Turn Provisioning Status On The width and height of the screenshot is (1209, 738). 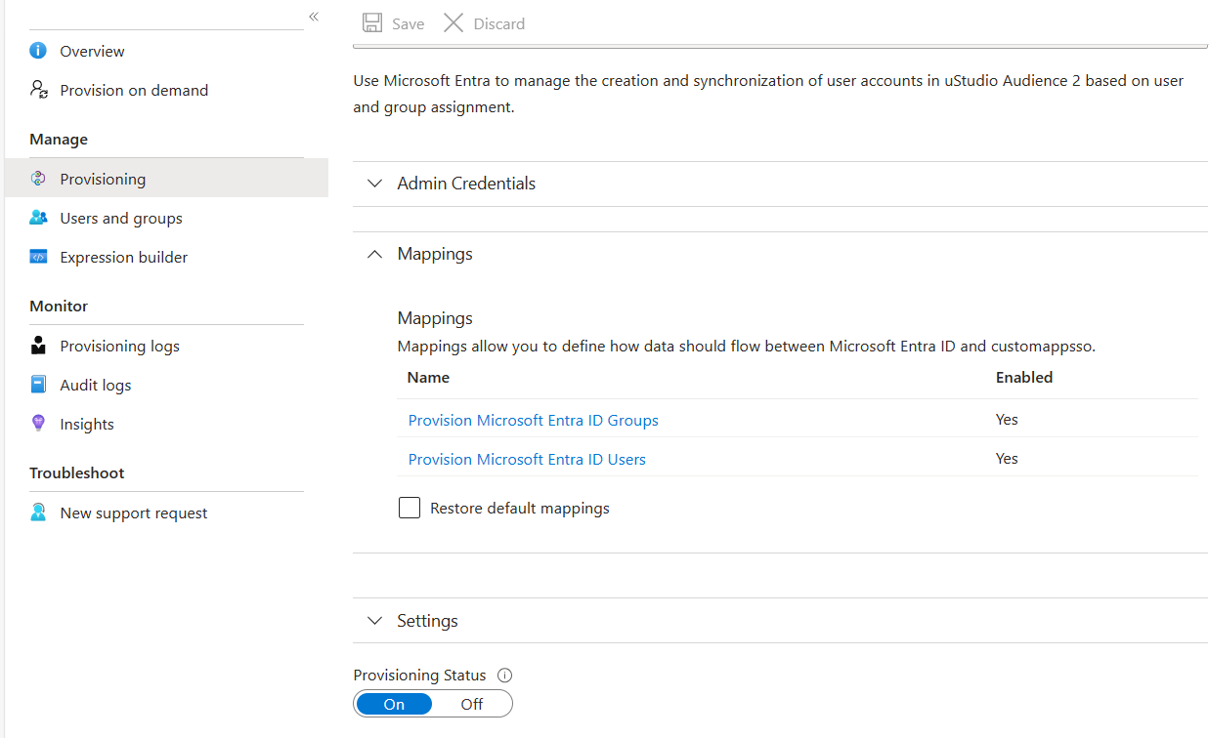point(394,704)
